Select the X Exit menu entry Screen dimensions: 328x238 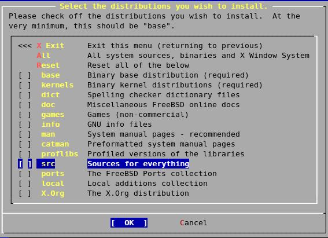pyautogui.click(x=51, y=46)
